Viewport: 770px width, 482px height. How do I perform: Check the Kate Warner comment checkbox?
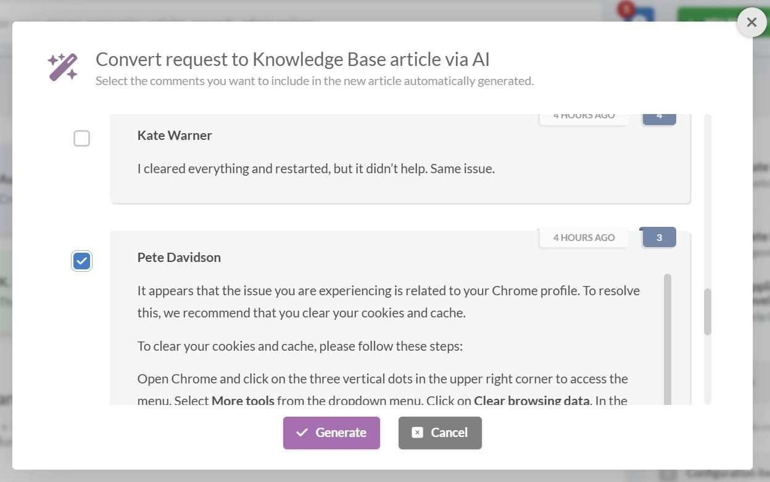tap(81, 138)
